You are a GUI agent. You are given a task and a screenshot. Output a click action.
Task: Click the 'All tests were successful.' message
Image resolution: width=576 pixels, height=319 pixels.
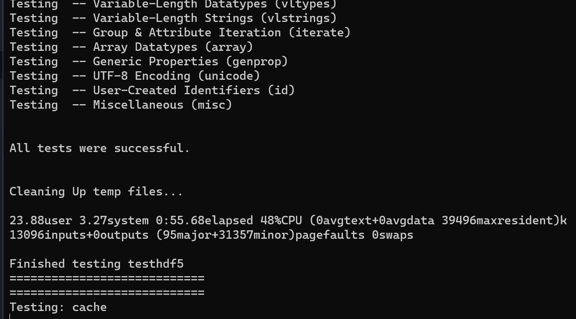(x=100, y=149)
